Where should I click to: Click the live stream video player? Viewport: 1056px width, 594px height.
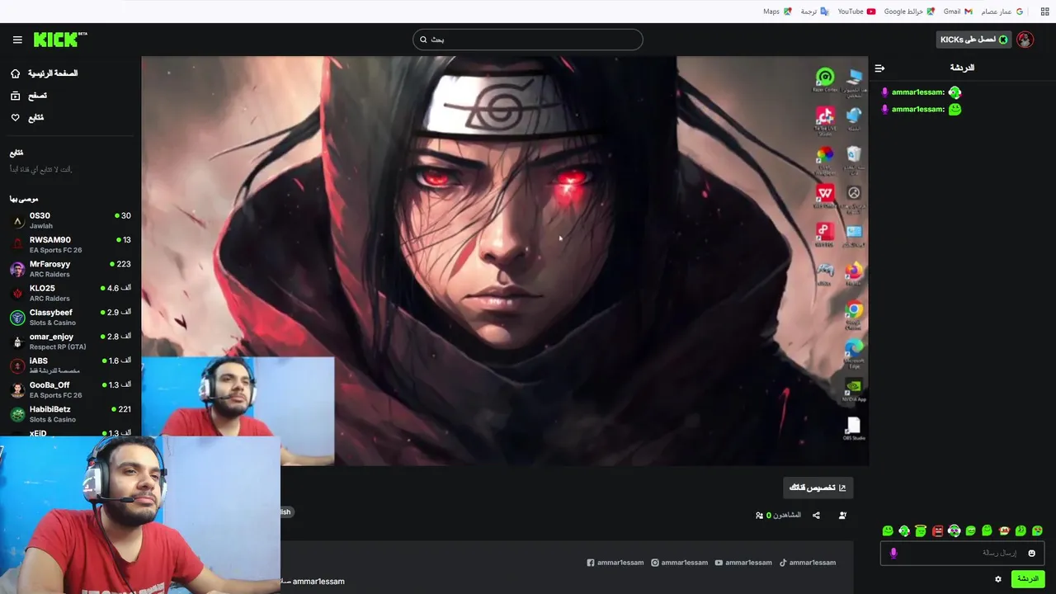[x=505, y=261]
